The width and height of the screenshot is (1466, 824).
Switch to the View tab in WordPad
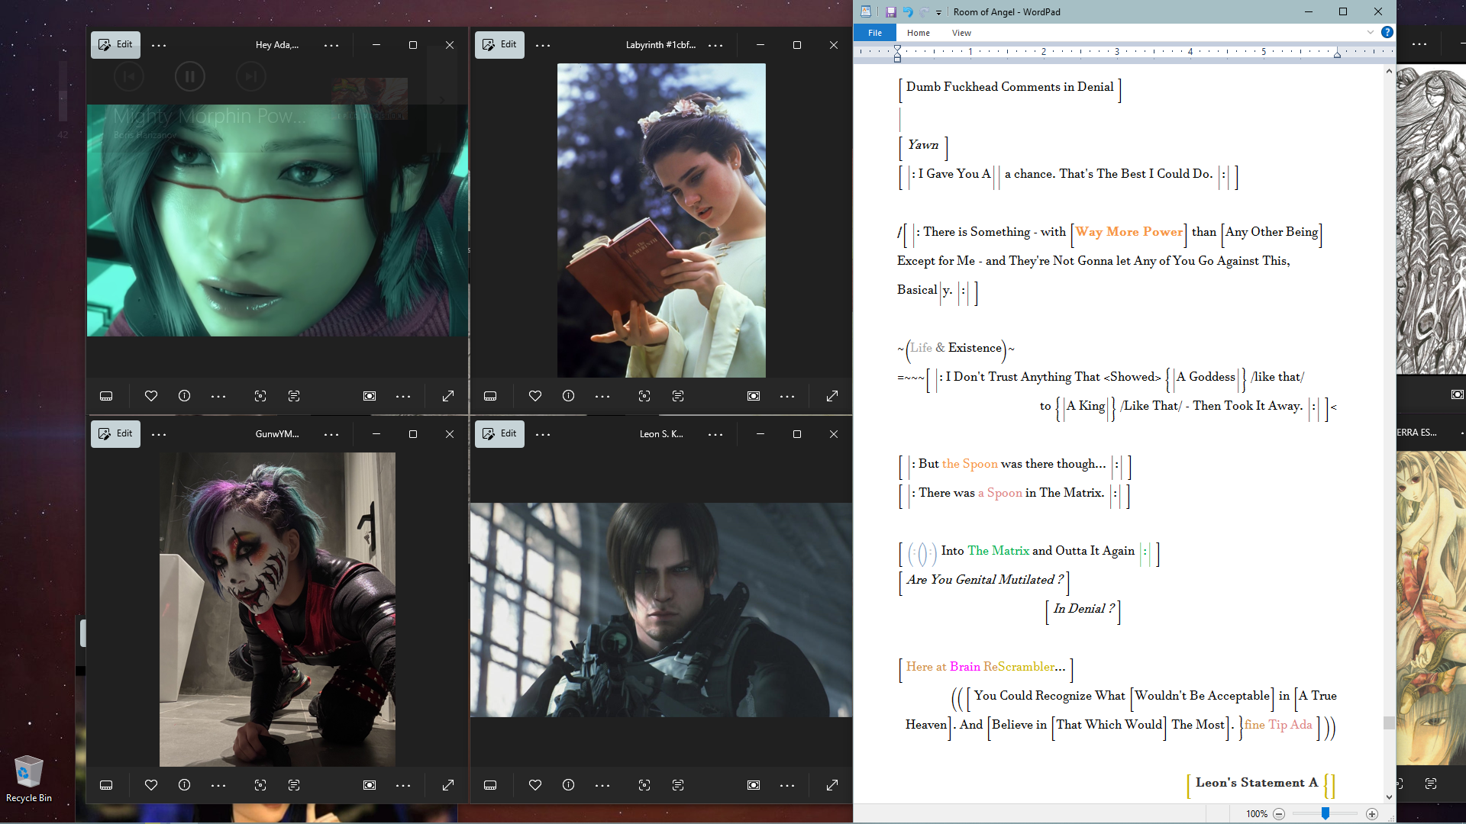tap(961, 33)
